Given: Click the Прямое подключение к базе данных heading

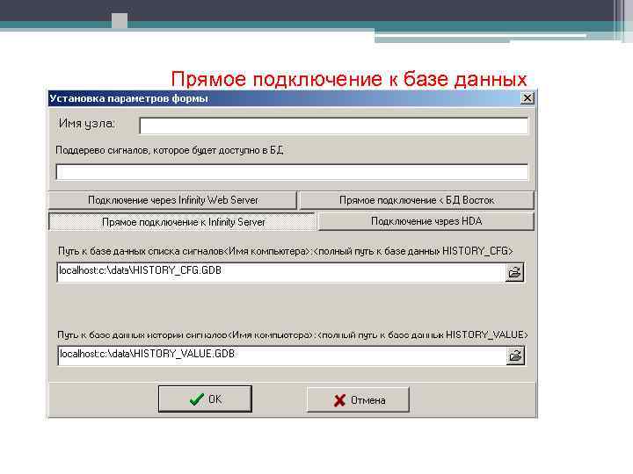Looking at the screenshot, I should (349, 79).
